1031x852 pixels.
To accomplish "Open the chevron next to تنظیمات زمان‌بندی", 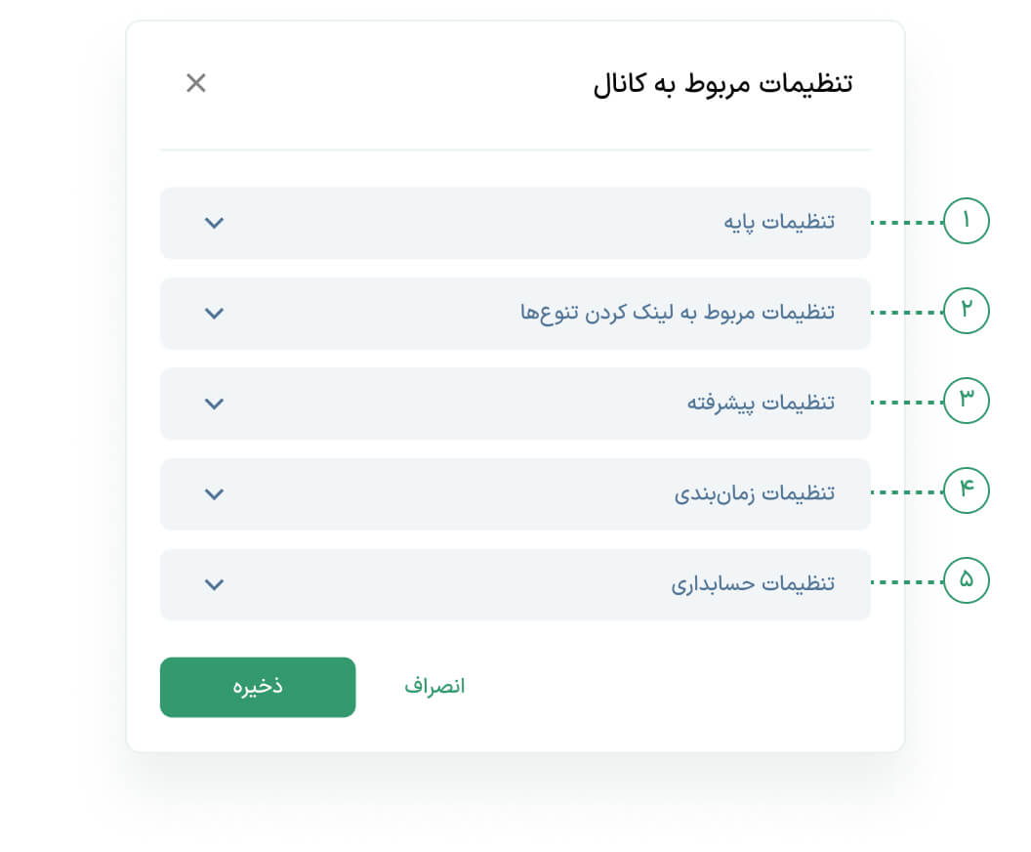I will pos(215,493).
